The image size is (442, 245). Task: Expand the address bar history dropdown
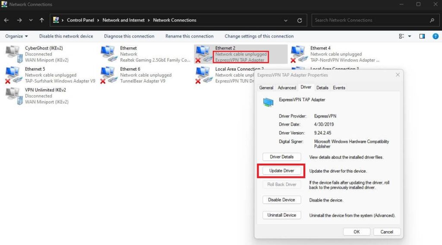[286, 20]
